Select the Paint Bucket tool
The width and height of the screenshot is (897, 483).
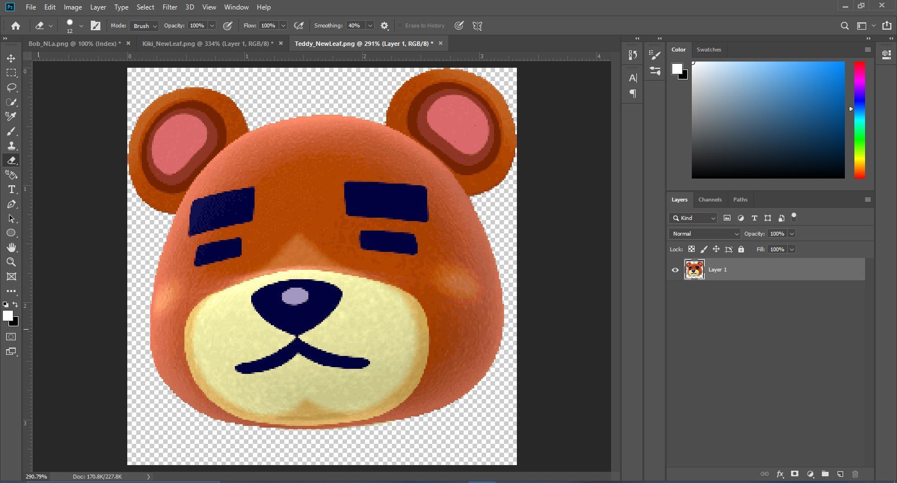pyautogui.click(x=11, y=175)
